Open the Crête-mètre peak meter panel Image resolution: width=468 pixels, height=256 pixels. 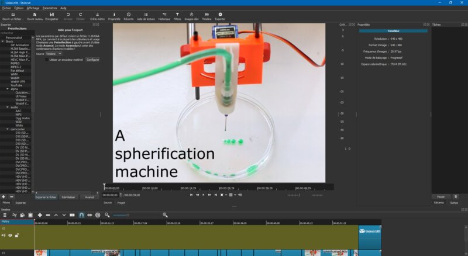coord(97,16)
